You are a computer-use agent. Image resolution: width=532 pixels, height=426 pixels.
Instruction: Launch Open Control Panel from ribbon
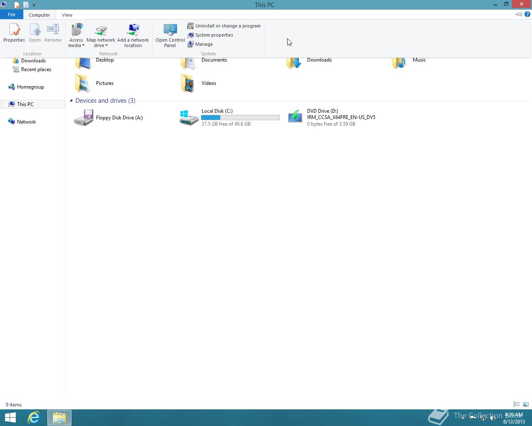pos(170,35)
